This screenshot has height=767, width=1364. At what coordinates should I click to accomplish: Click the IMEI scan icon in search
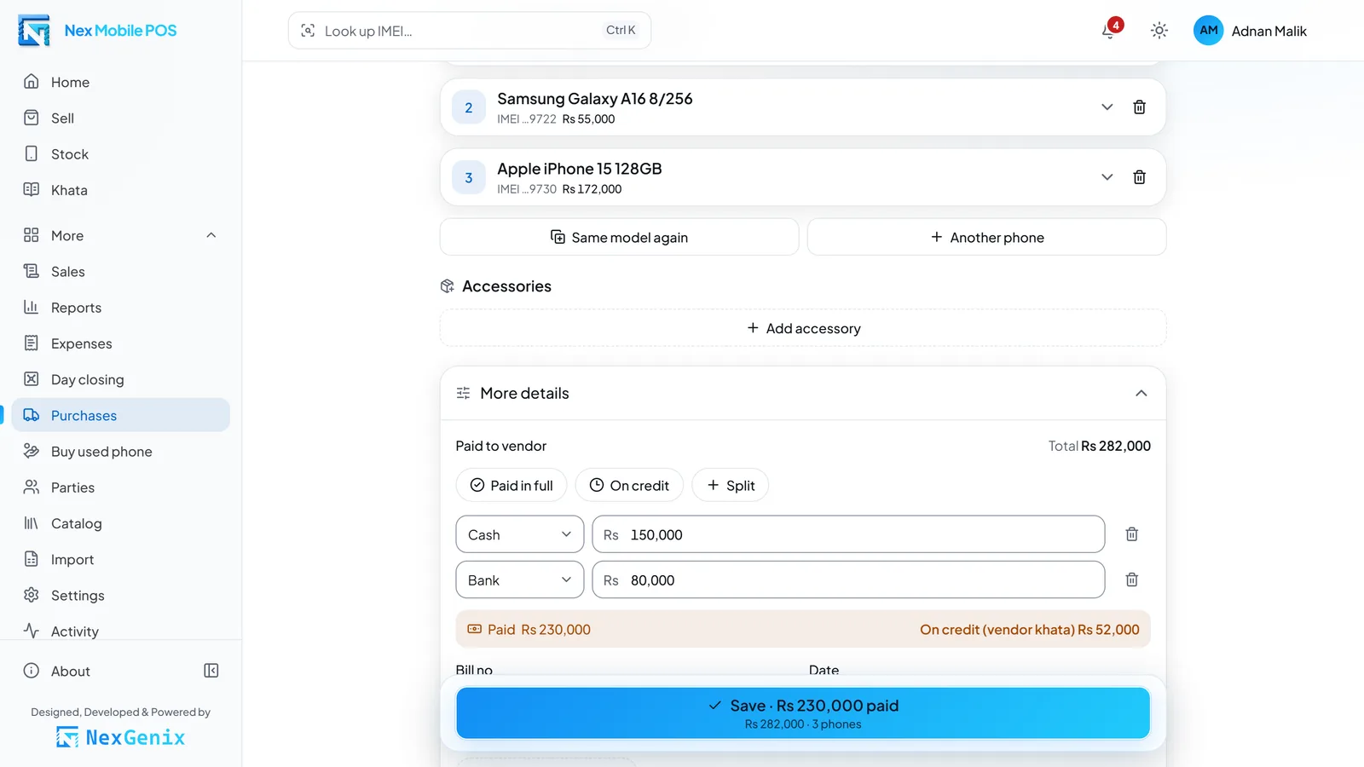[x=308, y=31]
